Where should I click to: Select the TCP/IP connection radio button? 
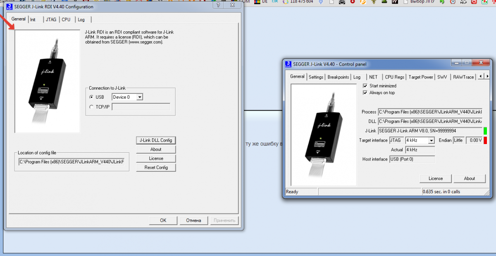[x=92, y=107]
